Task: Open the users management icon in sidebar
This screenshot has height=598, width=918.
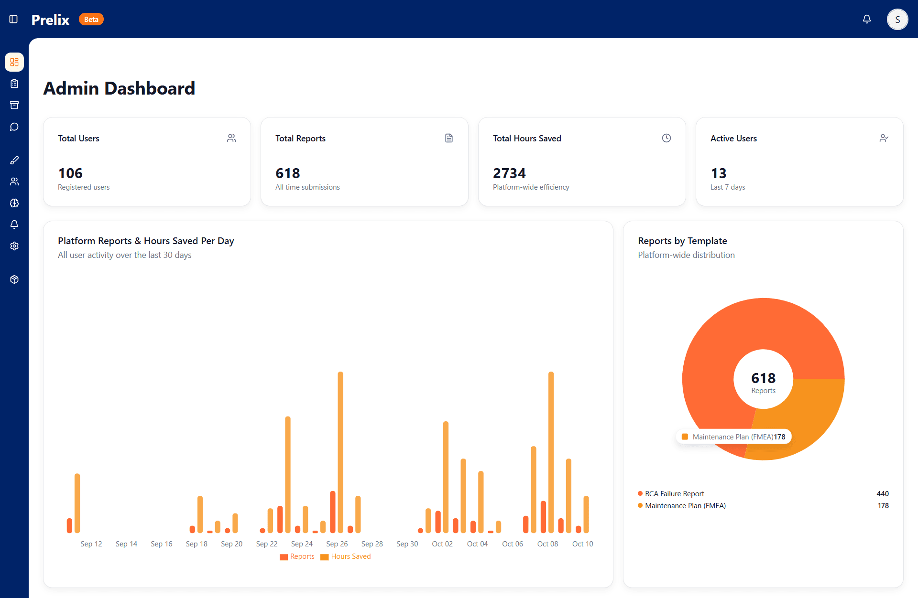Action: 14,182
